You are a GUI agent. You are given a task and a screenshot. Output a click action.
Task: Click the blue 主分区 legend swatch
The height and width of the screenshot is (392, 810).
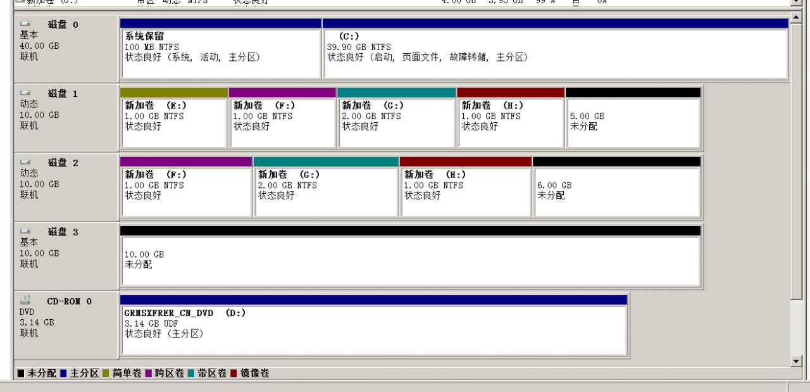pyautogui.click(x=63, y=374)
